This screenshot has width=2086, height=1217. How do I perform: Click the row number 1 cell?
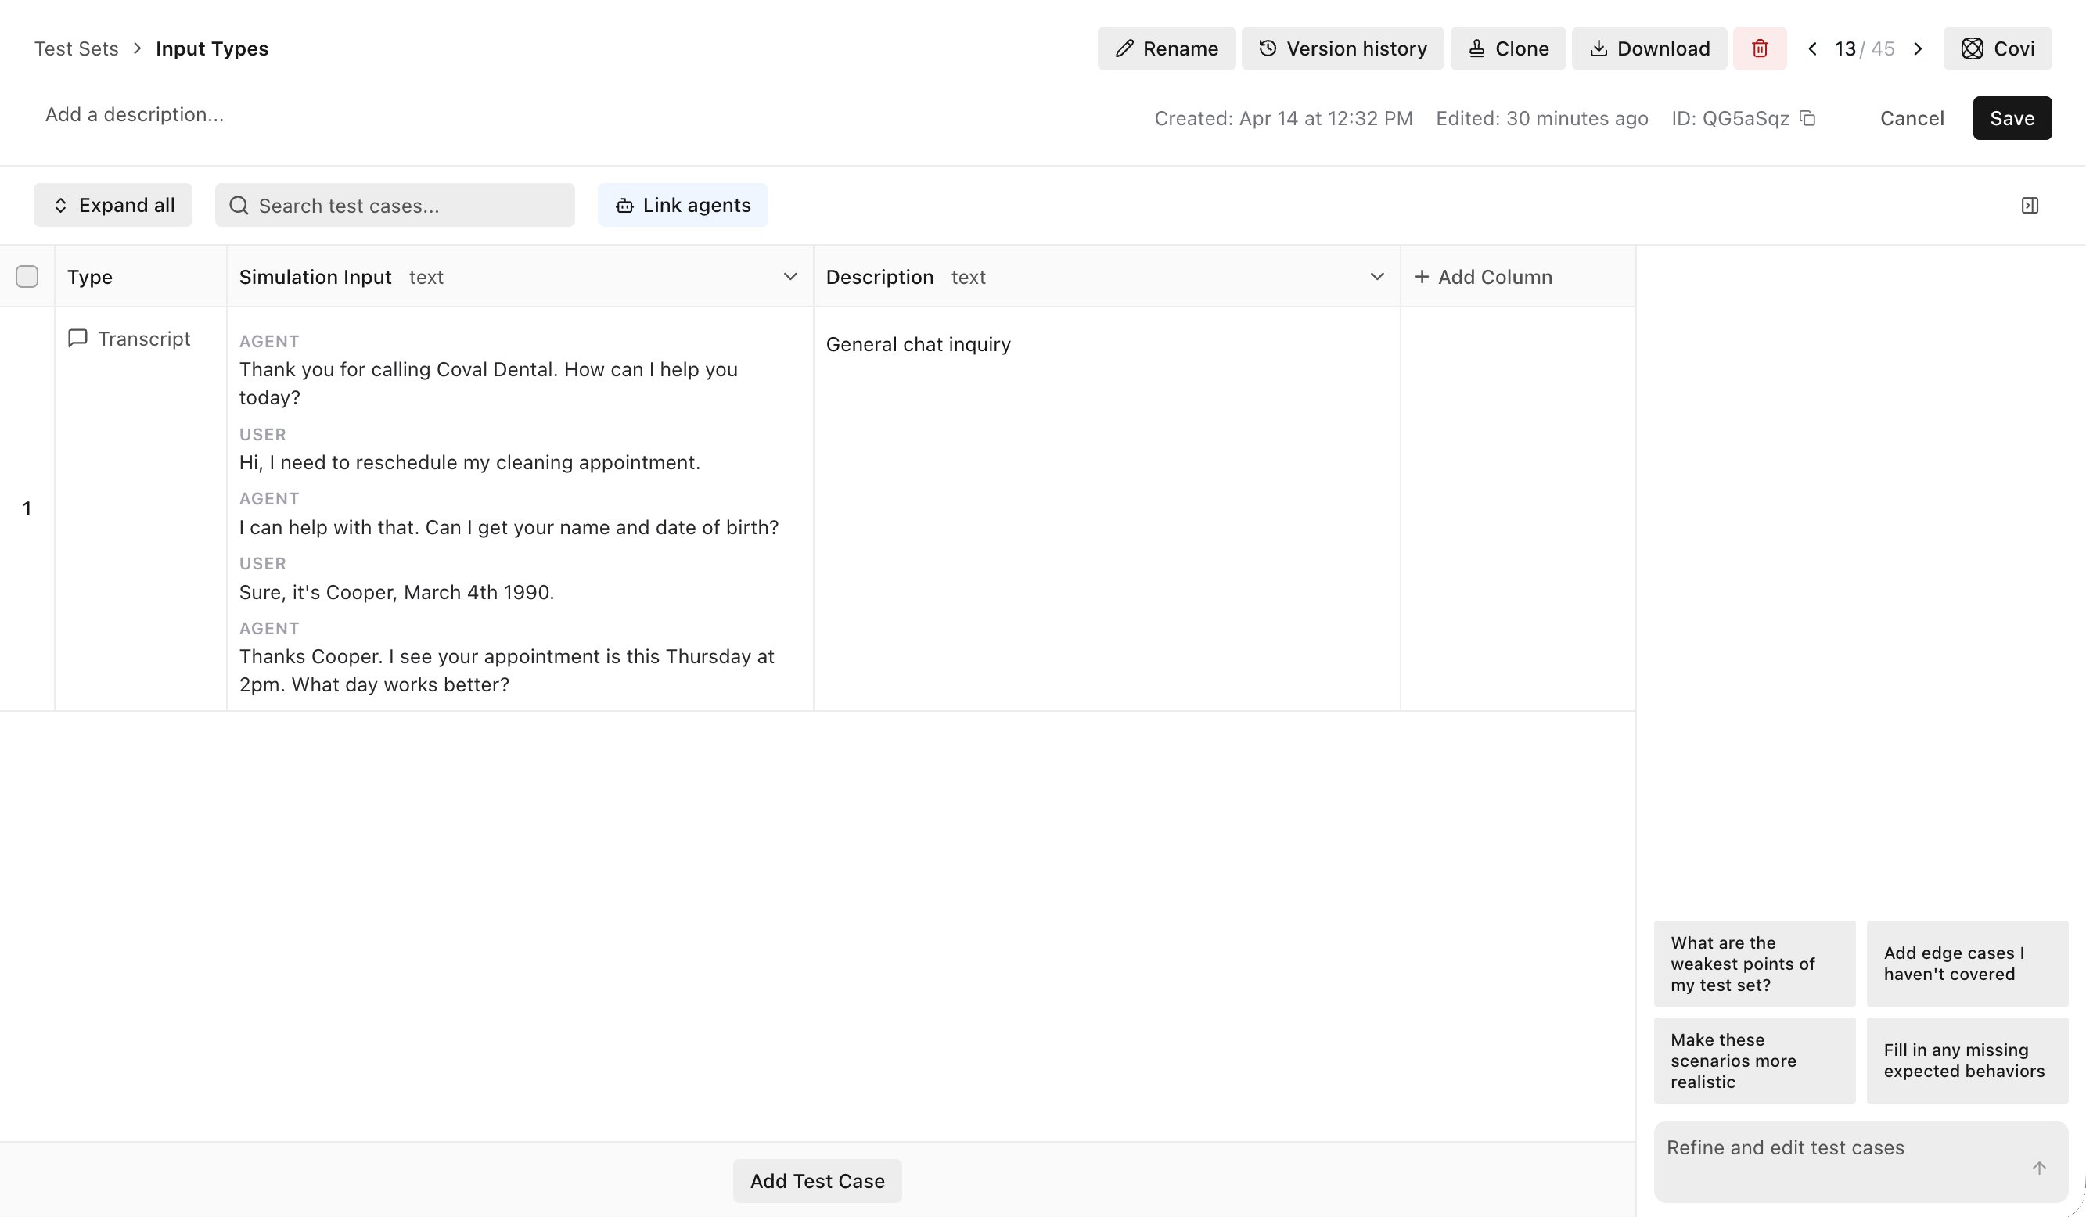(27, 509)
